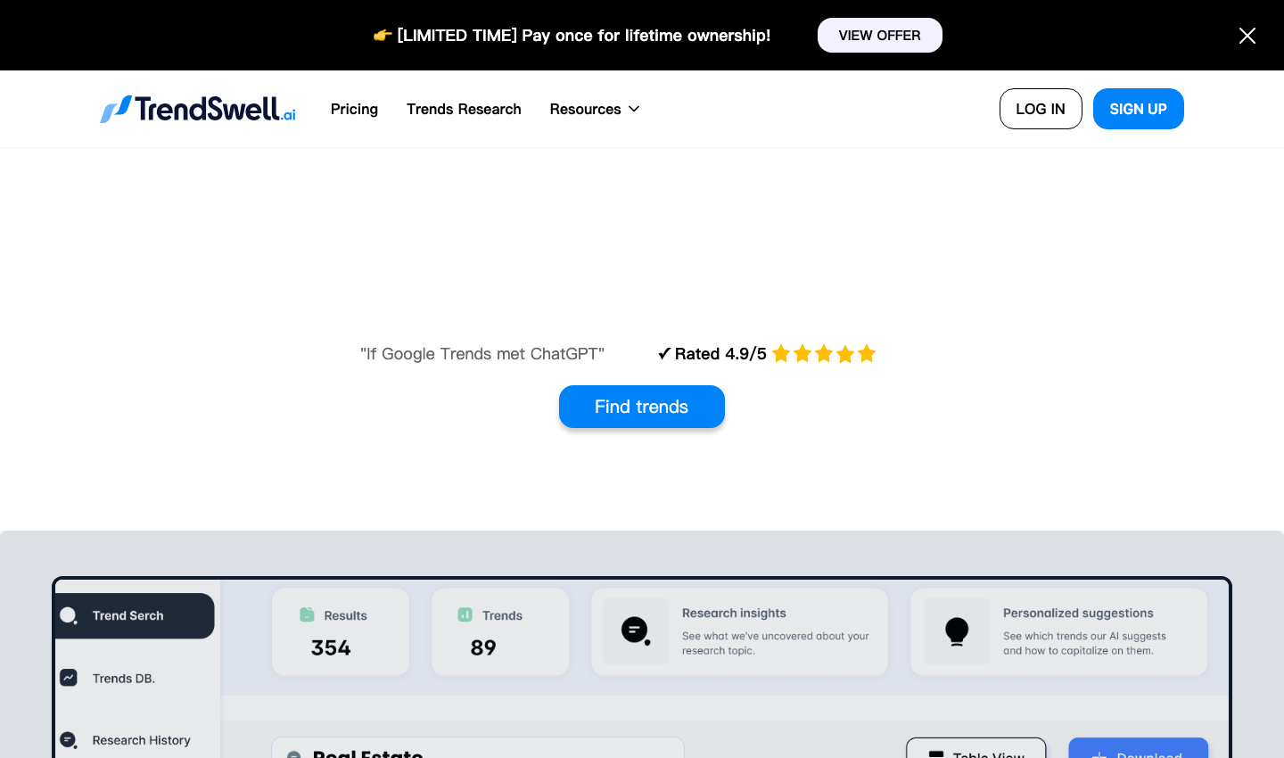This screenshot has width=1284, height=758.
Task: Close the limited time offer banner
Action: tap(1247, 36)
